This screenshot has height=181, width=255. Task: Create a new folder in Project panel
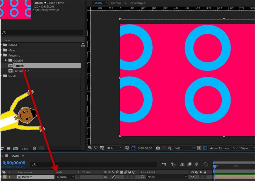(9, 148)
